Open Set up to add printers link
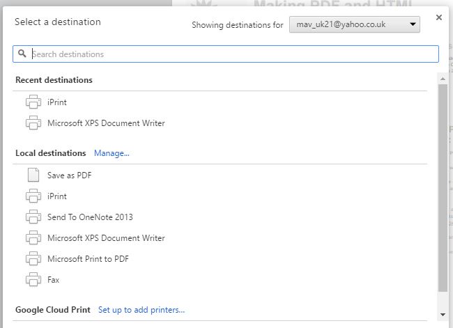453x328 pixels. (x=141, y=310)
